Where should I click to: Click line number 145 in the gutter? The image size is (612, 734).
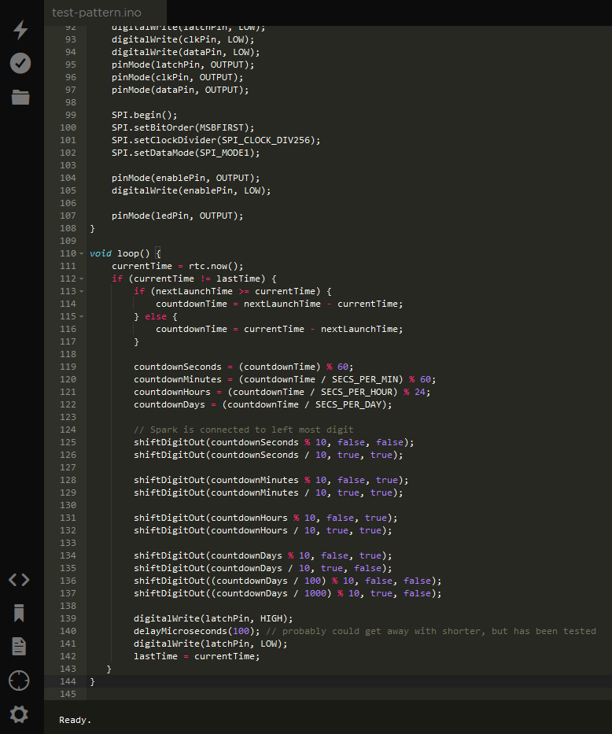pos(68,694)
